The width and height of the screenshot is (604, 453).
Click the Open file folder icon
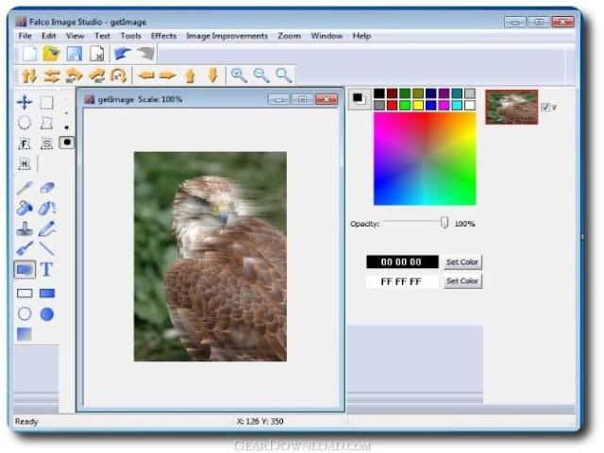(52, 54)
